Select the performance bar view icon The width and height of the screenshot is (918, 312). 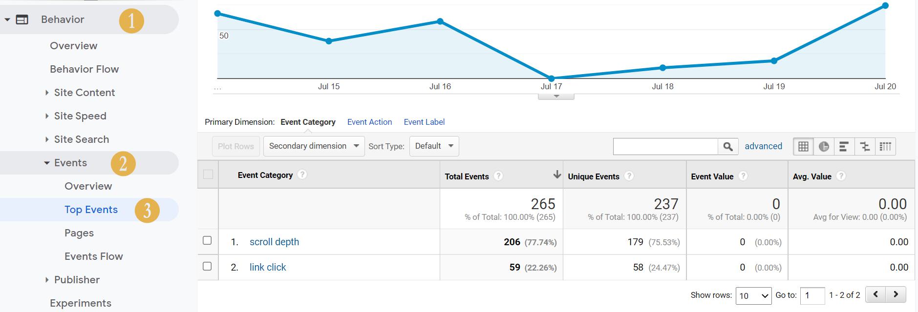[844, 146]
